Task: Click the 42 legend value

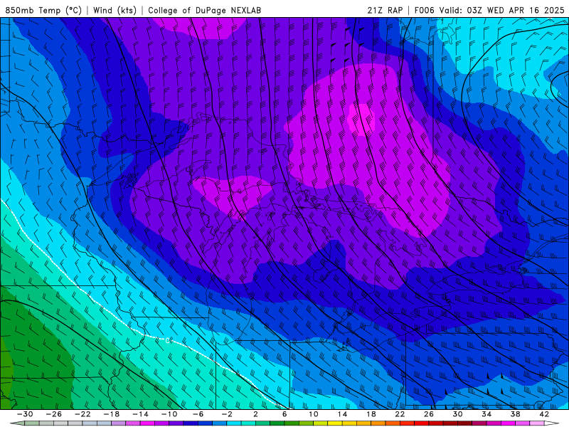Action: click(x=544, y=414)
